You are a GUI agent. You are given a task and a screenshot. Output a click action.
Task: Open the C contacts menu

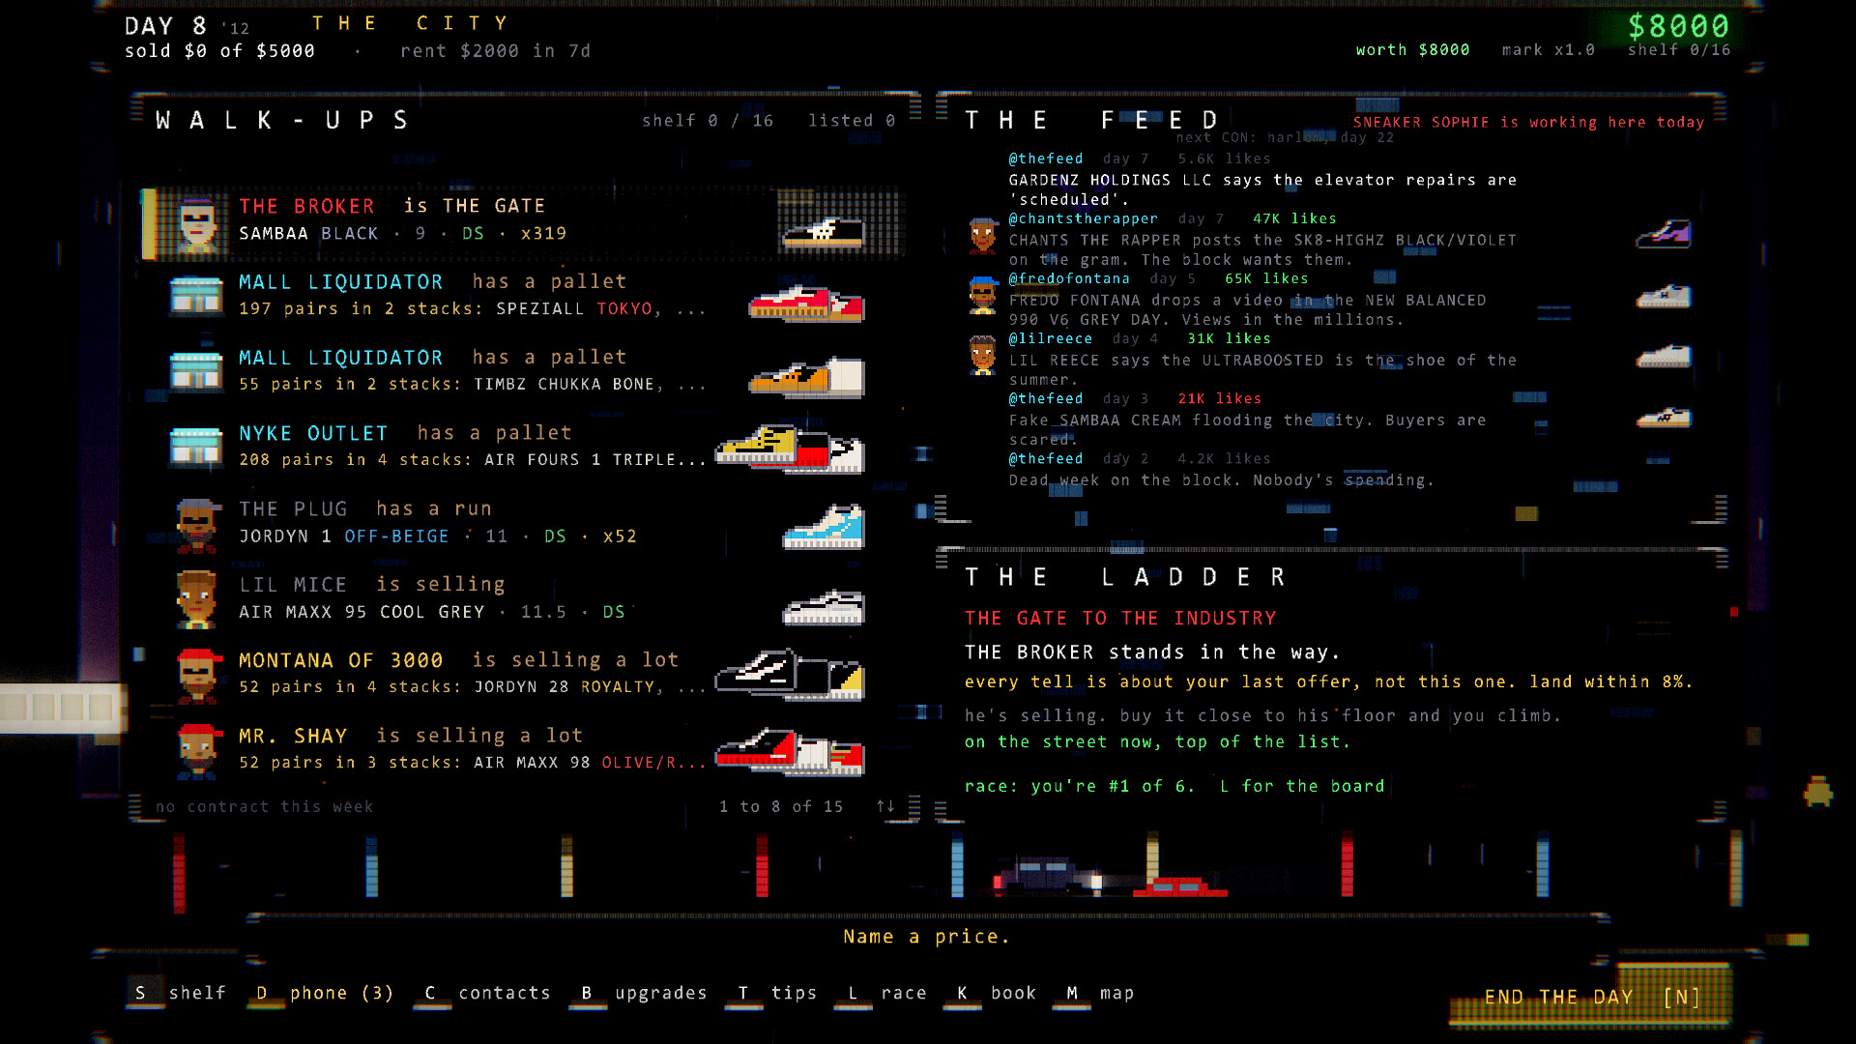(482, 993)
